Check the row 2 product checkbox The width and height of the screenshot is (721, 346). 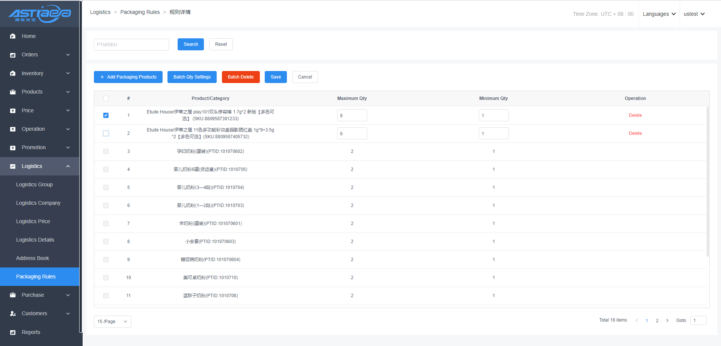pos(106,133)
